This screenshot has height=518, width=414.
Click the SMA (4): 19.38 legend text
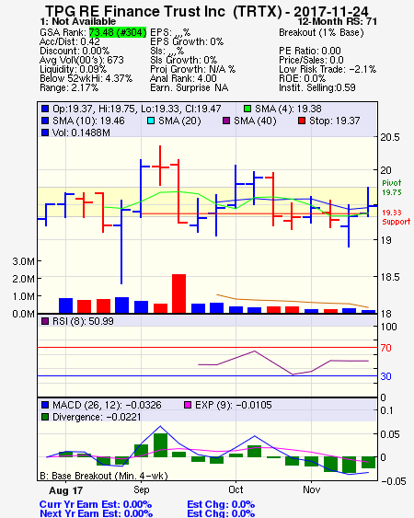coord(288,109)
